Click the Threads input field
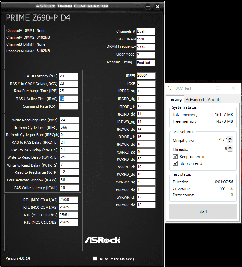 click(x=215, y=149)
